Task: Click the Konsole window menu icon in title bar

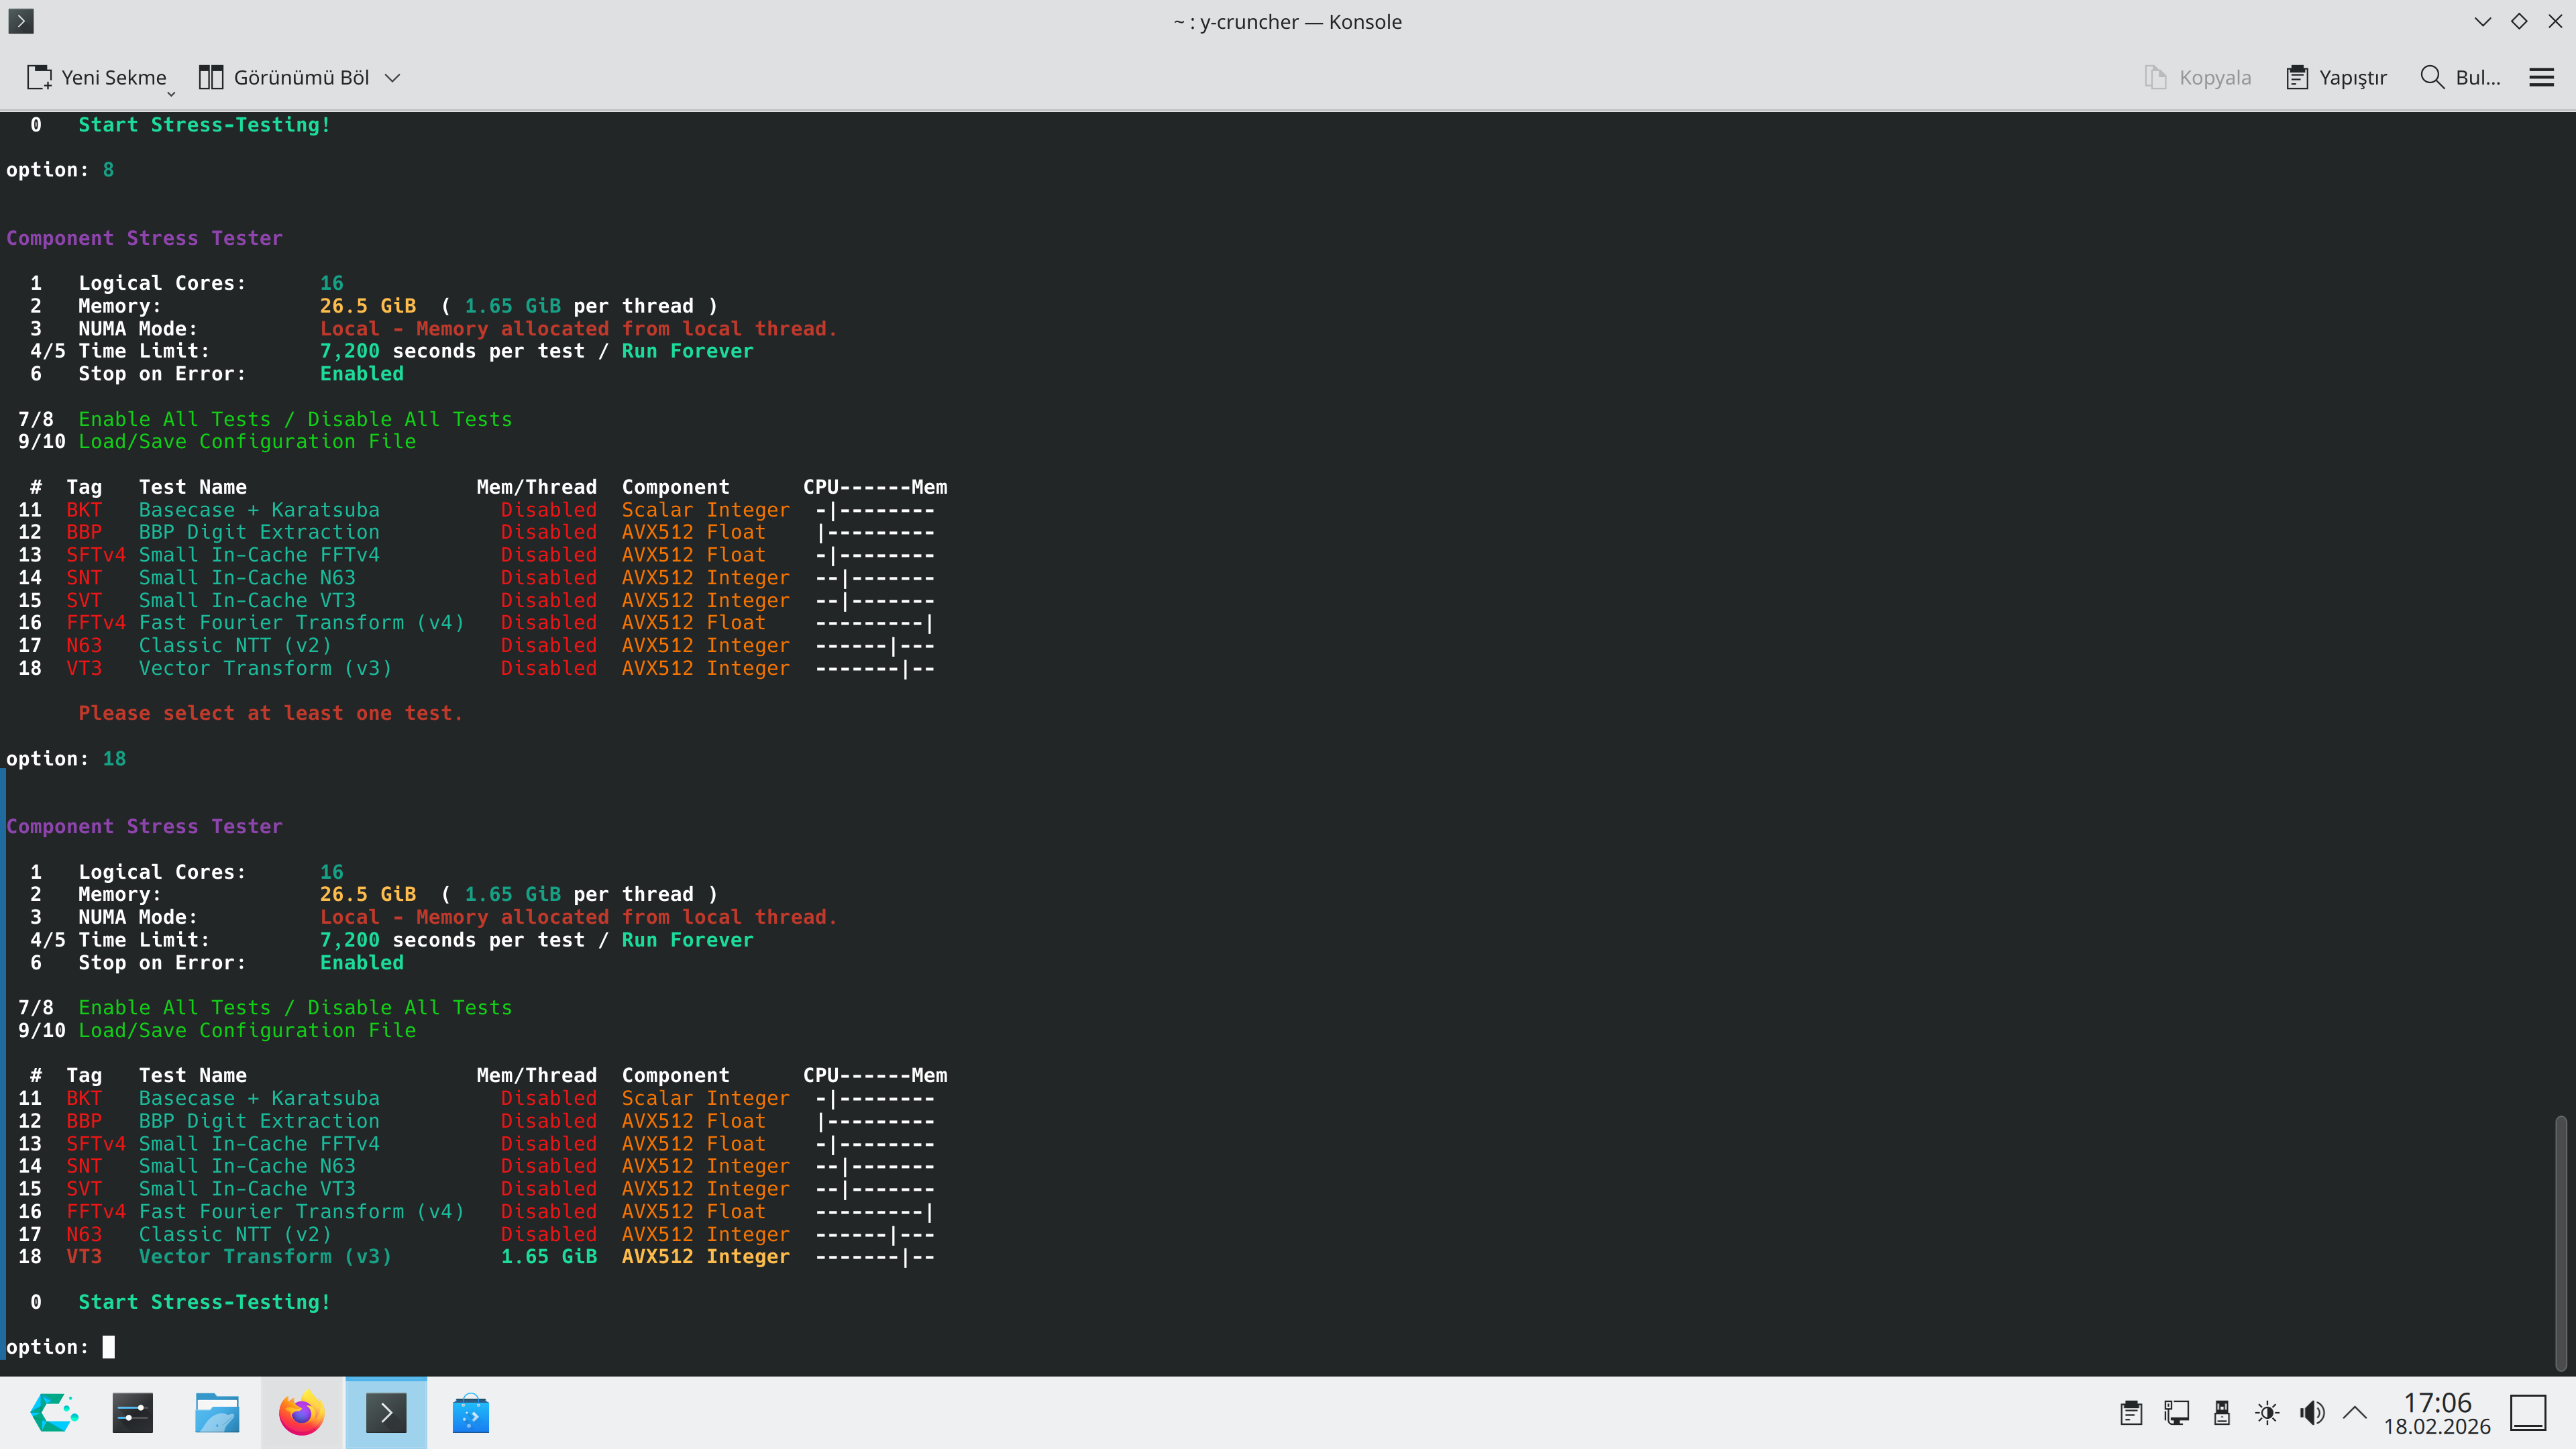Action: pyautogui.click(x=21, y=21)
